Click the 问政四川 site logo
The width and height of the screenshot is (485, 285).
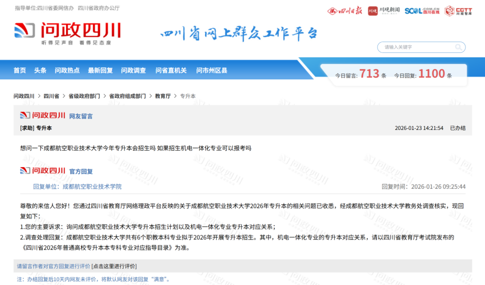tap(67, 33)
